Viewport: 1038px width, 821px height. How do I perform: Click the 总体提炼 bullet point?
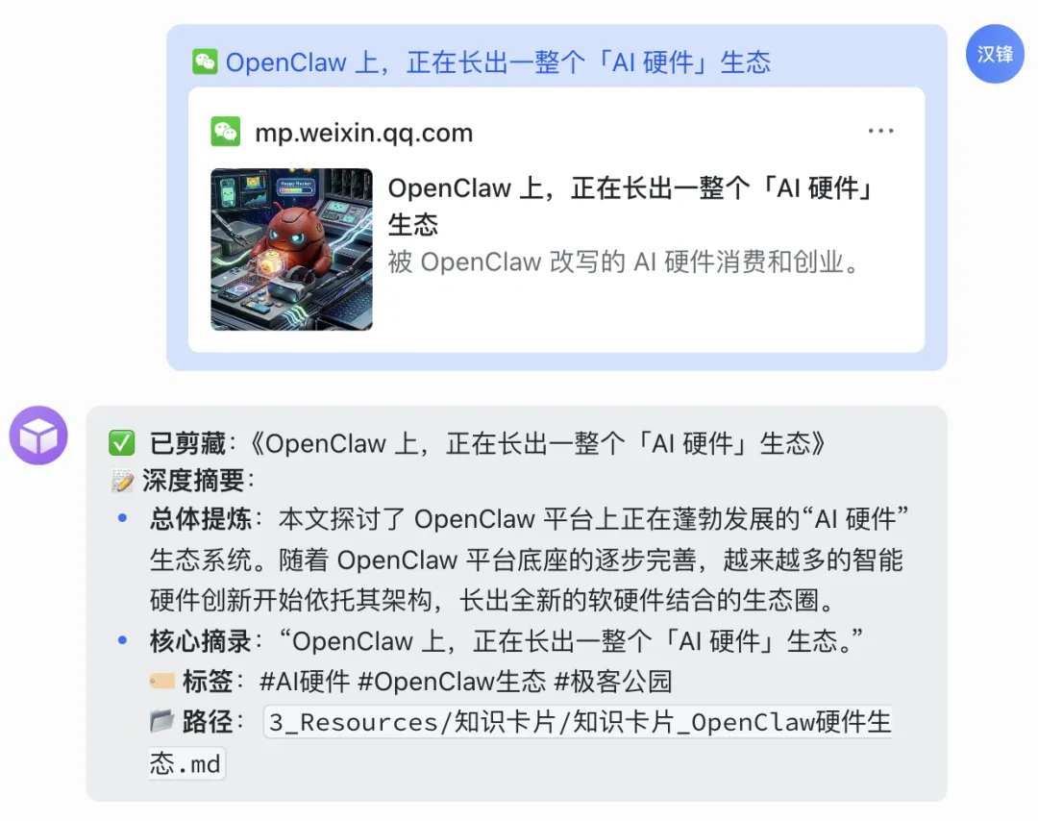[x=529, y=560]
